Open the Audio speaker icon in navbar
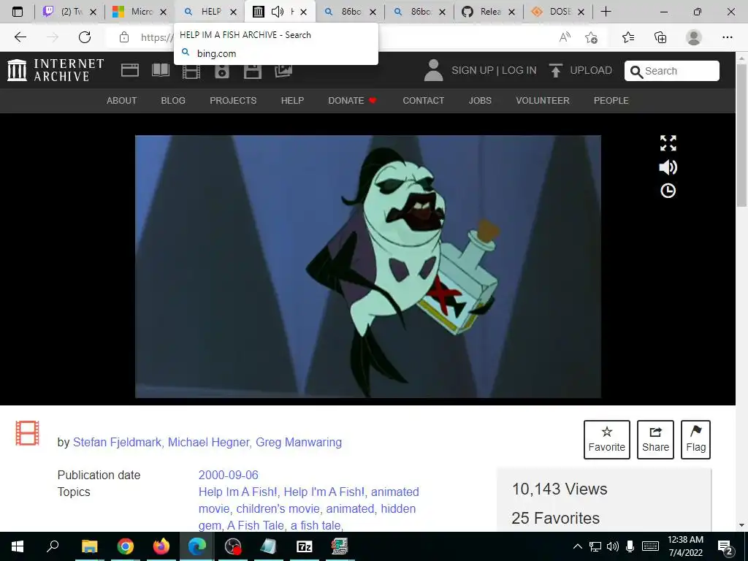 [222, 71]
